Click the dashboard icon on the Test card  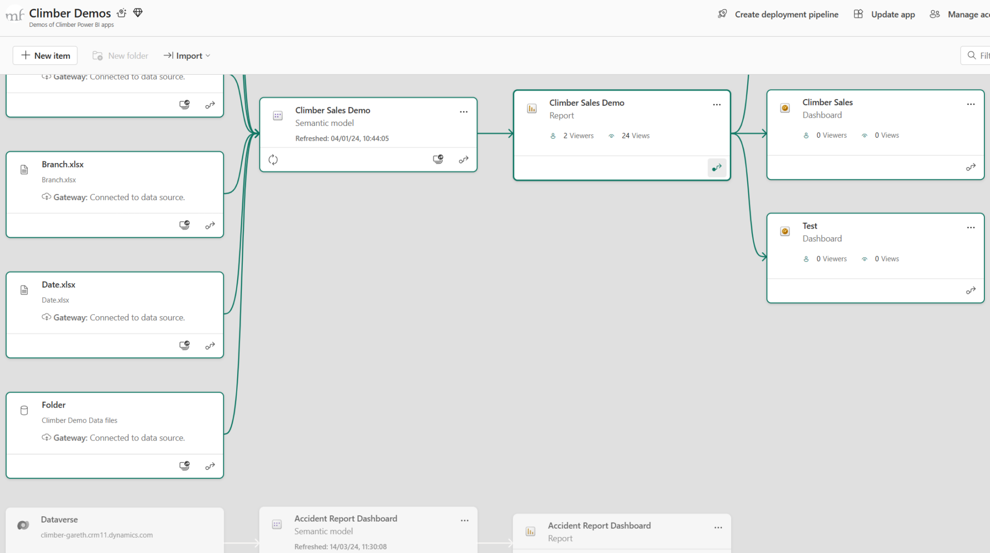(x=785, y=231)
